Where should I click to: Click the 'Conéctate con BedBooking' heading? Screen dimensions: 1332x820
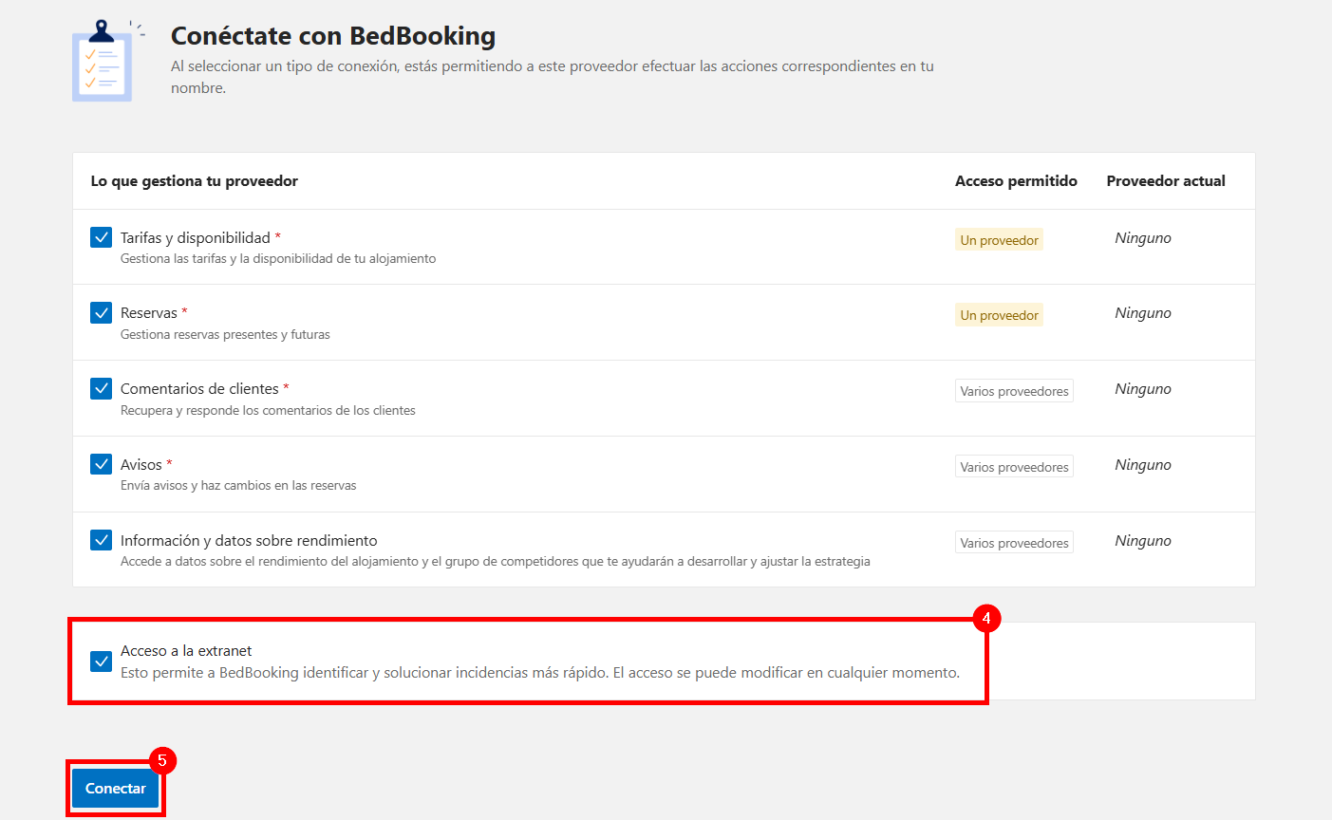[333, 36]
